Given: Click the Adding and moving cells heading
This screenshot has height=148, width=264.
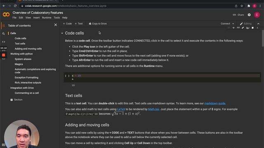Looking at the screenshot, I should pyautogui.click(x=87, y=125).
